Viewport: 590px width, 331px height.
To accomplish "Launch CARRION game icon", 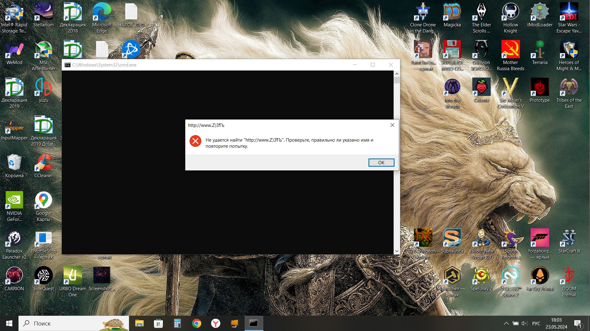I will tap(14, 279).
